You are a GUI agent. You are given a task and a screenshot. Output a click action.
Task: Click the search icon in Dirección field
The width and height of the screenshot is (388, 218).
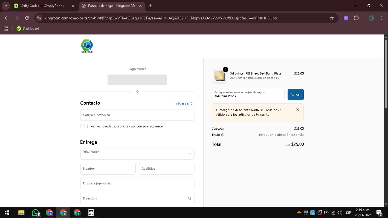point(189,198)
